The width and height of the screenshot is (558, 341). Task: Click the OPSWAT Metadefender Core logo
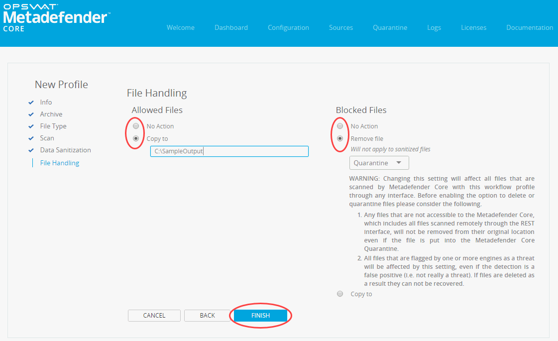[57, 18]
